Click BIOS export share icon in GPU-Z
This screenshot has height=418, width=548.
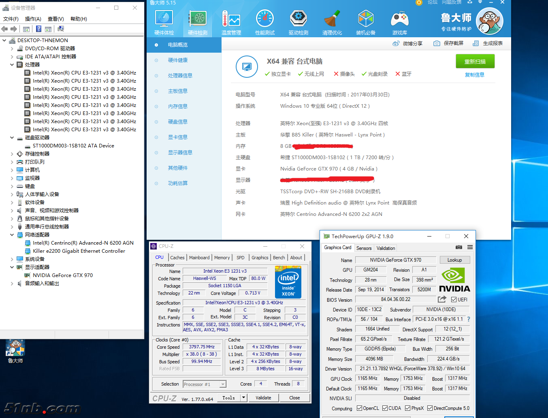point(442,299)
